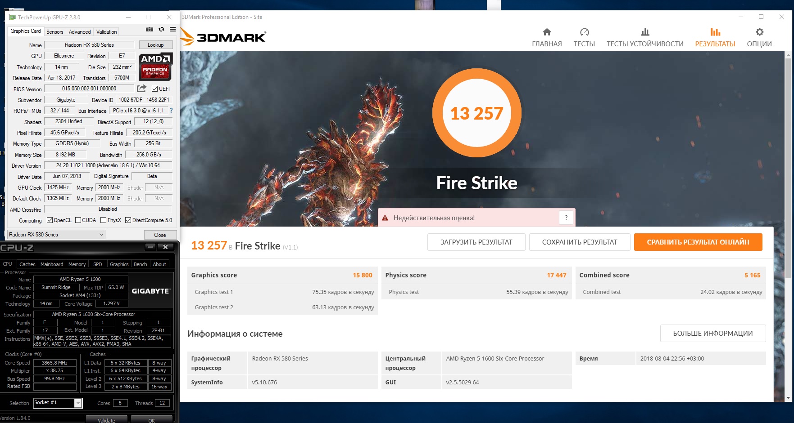
Task: Click the GPU-Z refresh icon
Action: [161, 29]
